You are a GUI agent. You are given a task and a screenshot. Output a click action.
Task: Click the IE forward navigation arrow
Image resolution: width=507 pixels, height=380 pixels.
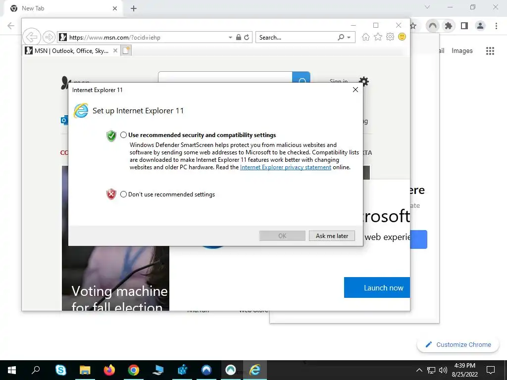point(49,37)
